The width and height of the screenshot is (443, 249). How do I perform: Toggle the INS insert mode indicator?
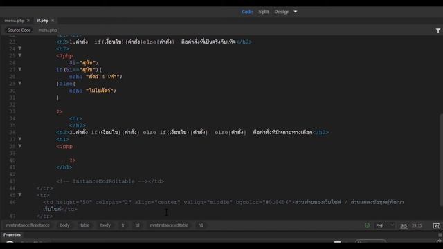(x=404, y=225)
